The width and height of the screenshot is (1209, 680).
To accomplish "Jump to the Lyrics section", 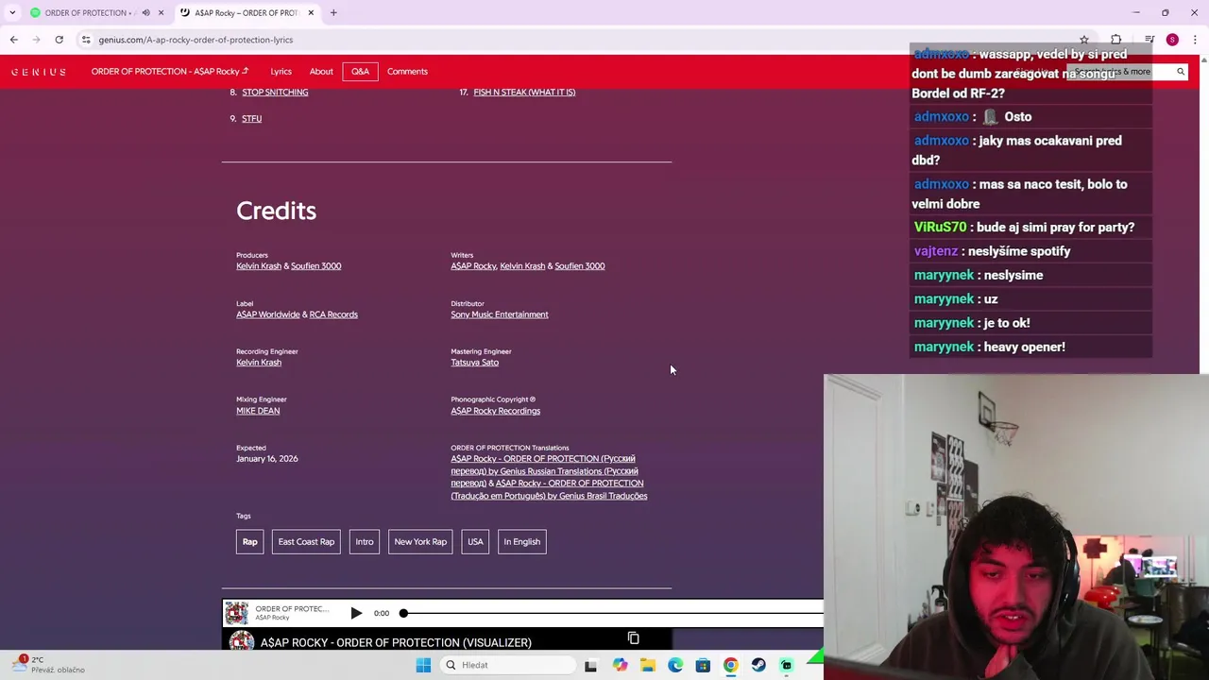I will pyautogui.click(x=281, y=72).
